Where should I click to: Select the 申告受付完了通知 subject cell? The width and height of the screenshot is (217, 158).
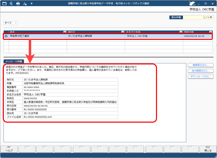coord(38,36)
